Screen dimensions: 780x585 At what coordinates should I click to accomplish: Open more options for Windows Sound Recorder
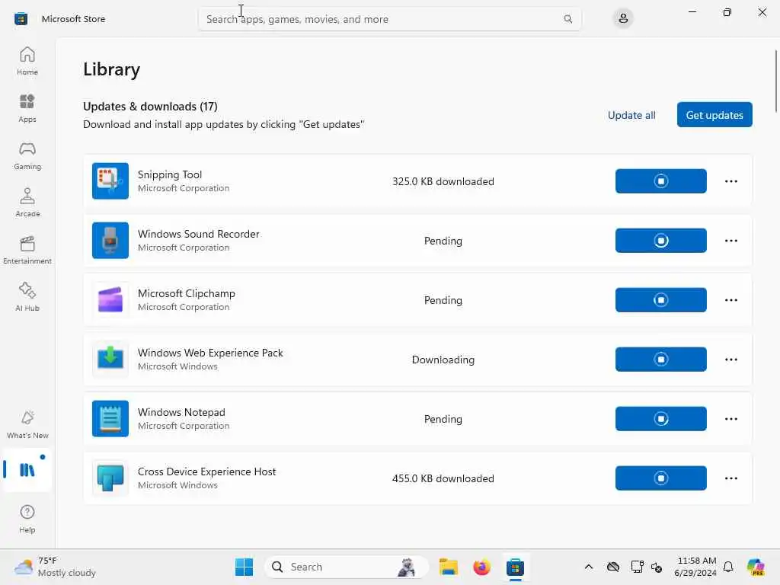[730, 240]
